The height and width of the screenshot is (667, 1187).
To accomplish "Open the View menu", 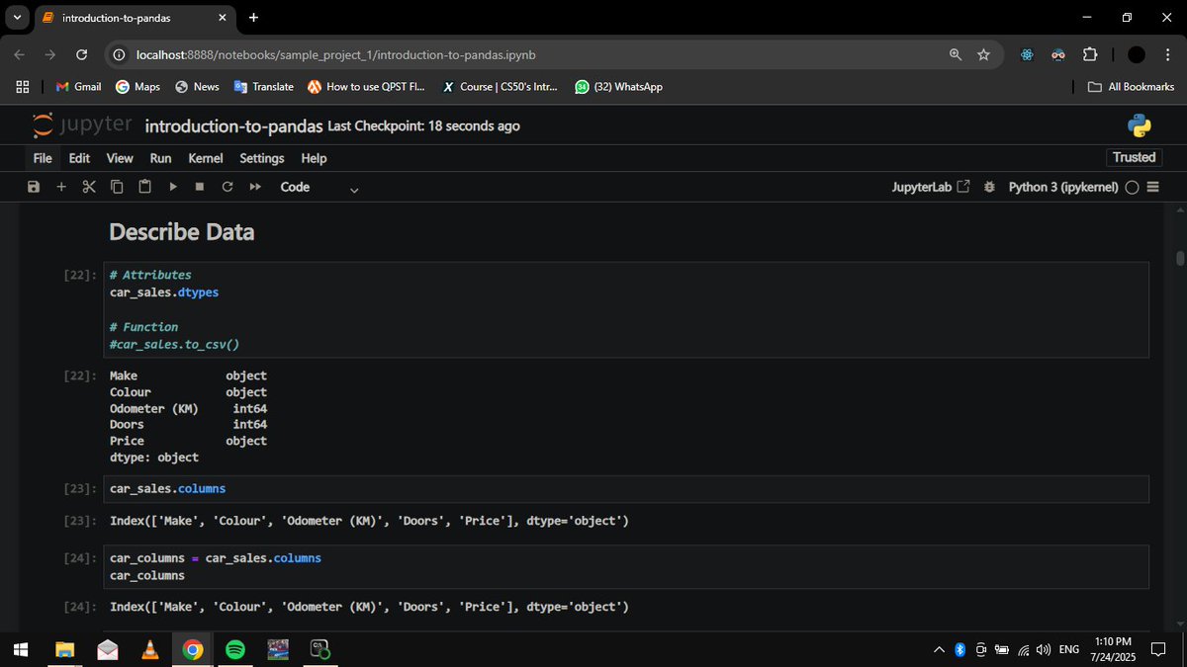I will pyautogui.click(x=120, y=158).
